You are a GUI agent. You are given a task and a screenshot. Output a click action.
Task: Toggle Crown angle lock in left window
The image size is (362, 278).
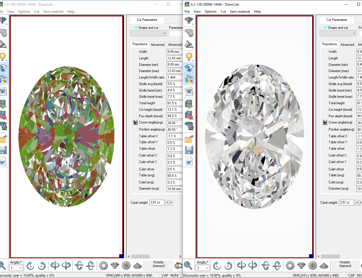(135, 122)
